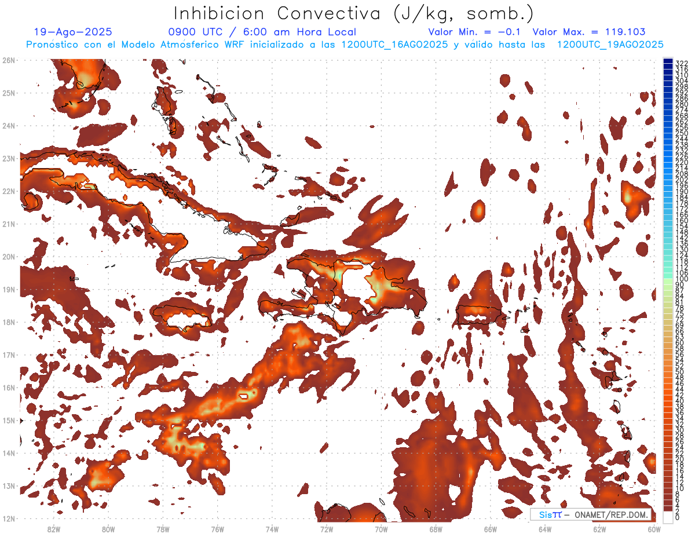
Task: Click the date '19-Ago-2025'
Action: tap(73, 32)
